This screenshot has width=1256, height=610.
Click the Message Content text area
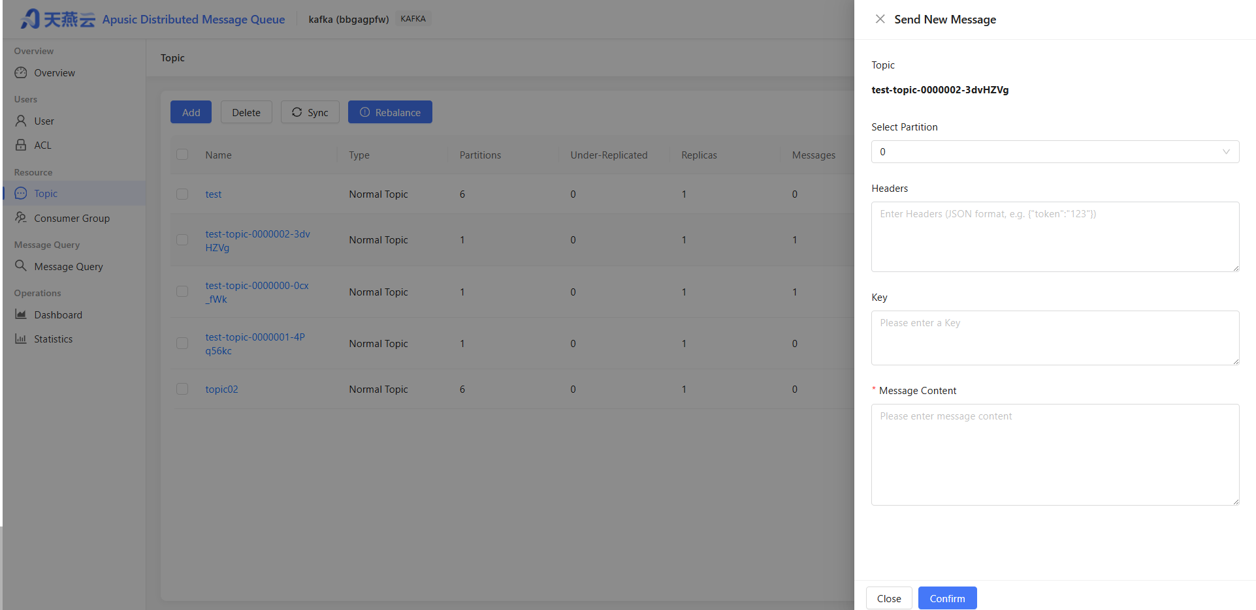[1055, 455]
